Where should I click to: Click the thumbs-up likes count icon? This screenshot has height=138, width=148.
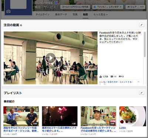101,76
